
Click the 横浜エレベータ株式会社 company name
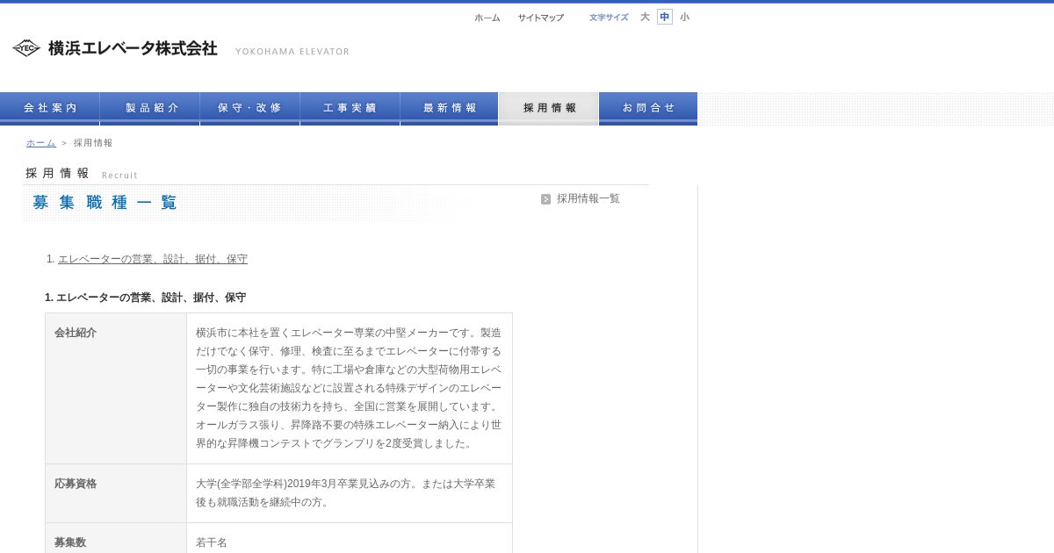[133, 48]
